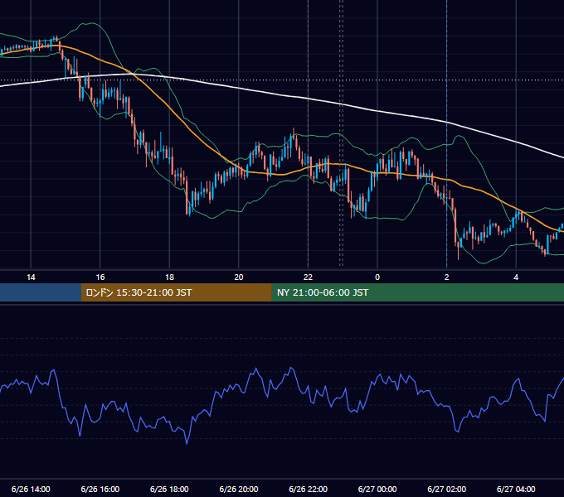Click the 2 hour axis label
The width and height of the screenshot is (564, 497).
(x=447, y=277)
